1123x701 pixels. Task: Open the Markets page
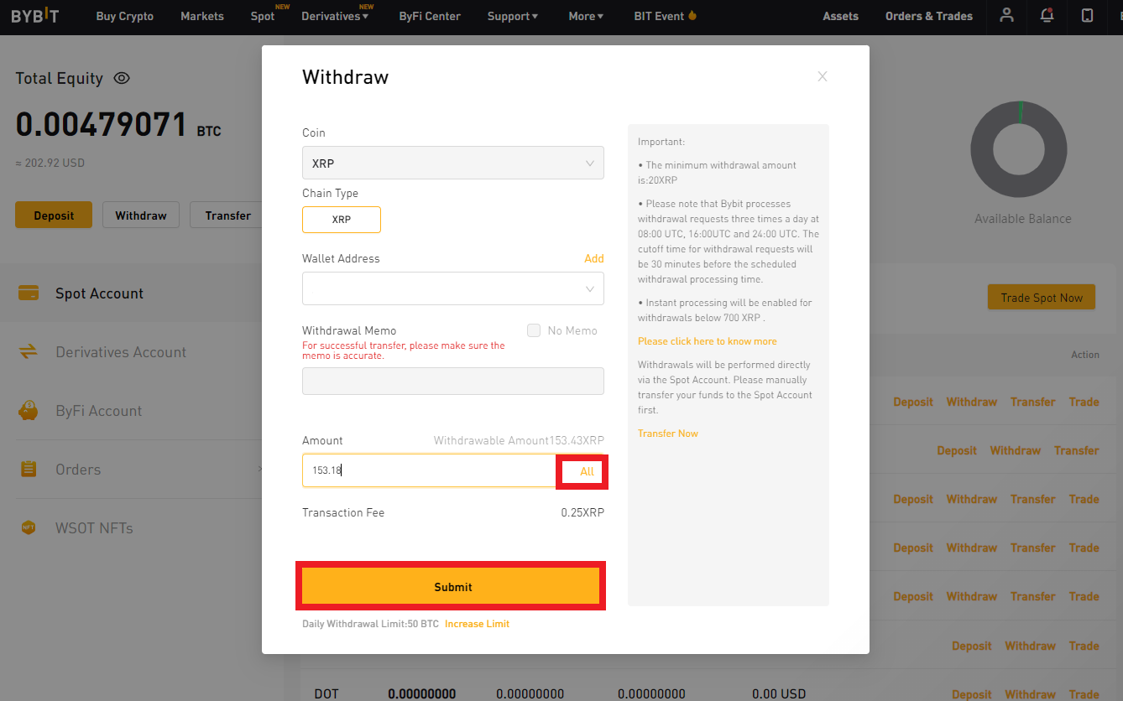(202, 16)
